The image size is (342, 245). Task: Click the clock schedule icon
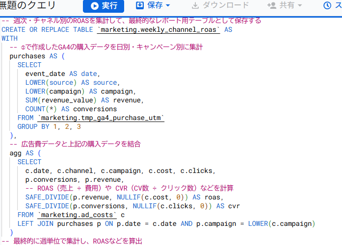tap(327, 5)
